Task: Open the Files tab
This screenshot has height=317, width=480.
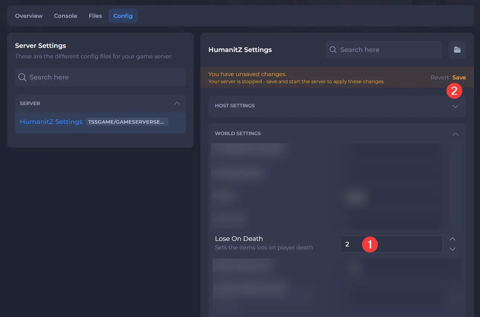Action: (x=95, y=16)
